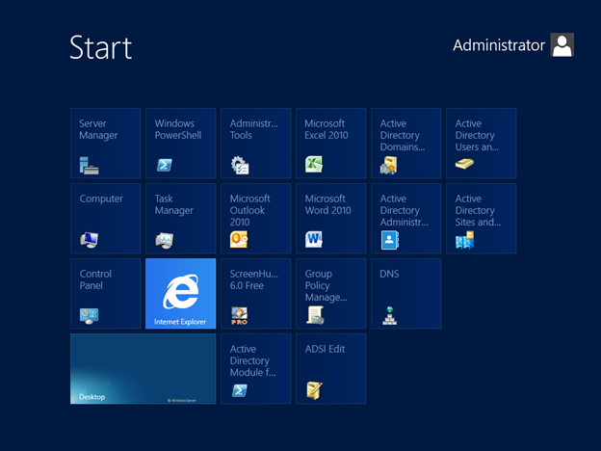Image resolution: width=601 pixels, height=451 pixels.
Task: Open the Control Panel tile
Action: pyautogui.click(x=105, y=294)
